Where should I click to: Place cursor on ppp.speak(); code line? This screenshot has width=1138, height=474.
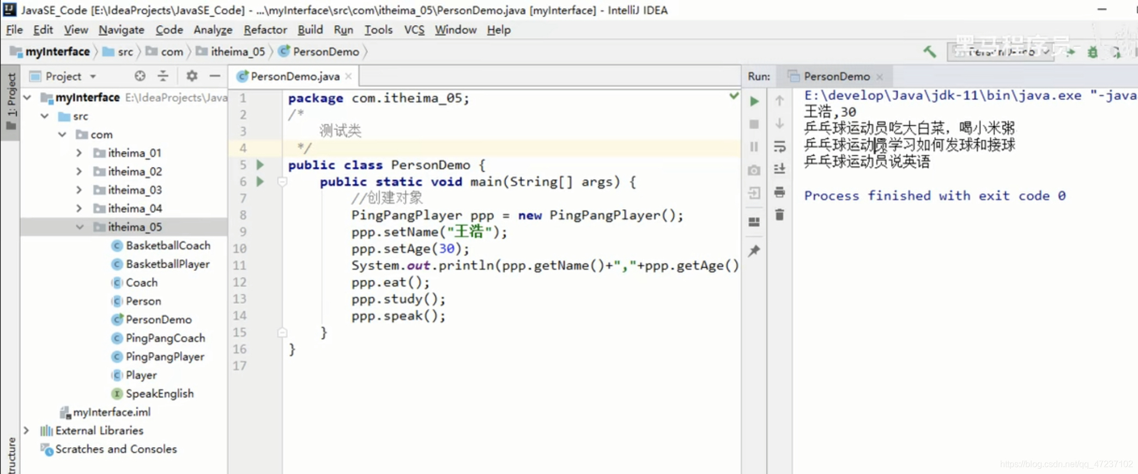(398, 316)
